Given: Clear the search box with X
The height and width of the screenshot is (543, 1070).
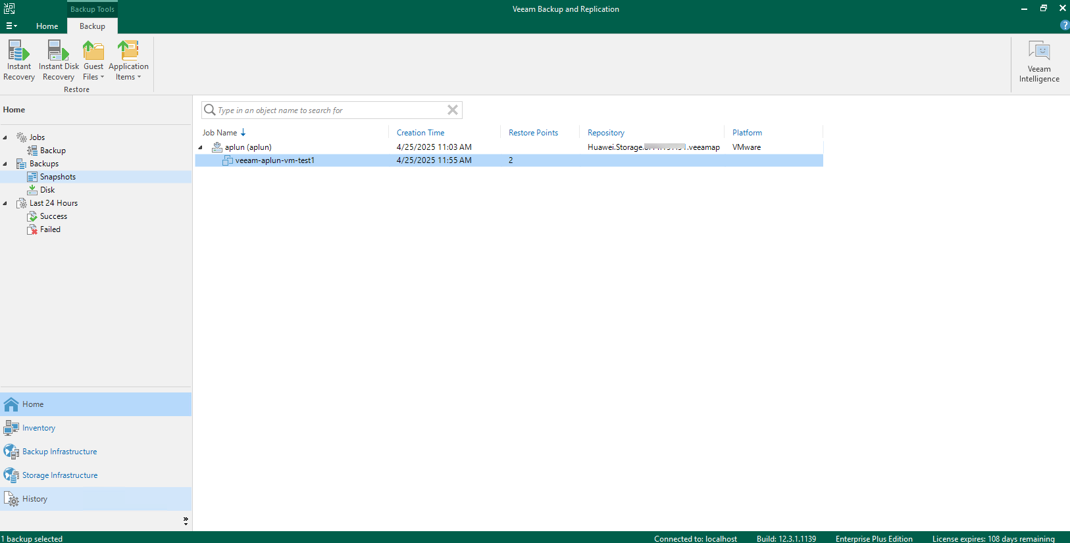Looking at the screenshot, I should click(x=453, y=110).
